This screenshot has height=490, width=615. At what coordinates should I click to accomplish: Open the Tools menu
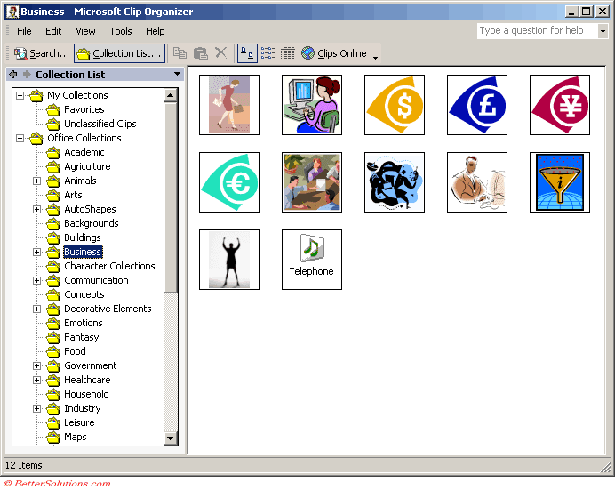121,31
